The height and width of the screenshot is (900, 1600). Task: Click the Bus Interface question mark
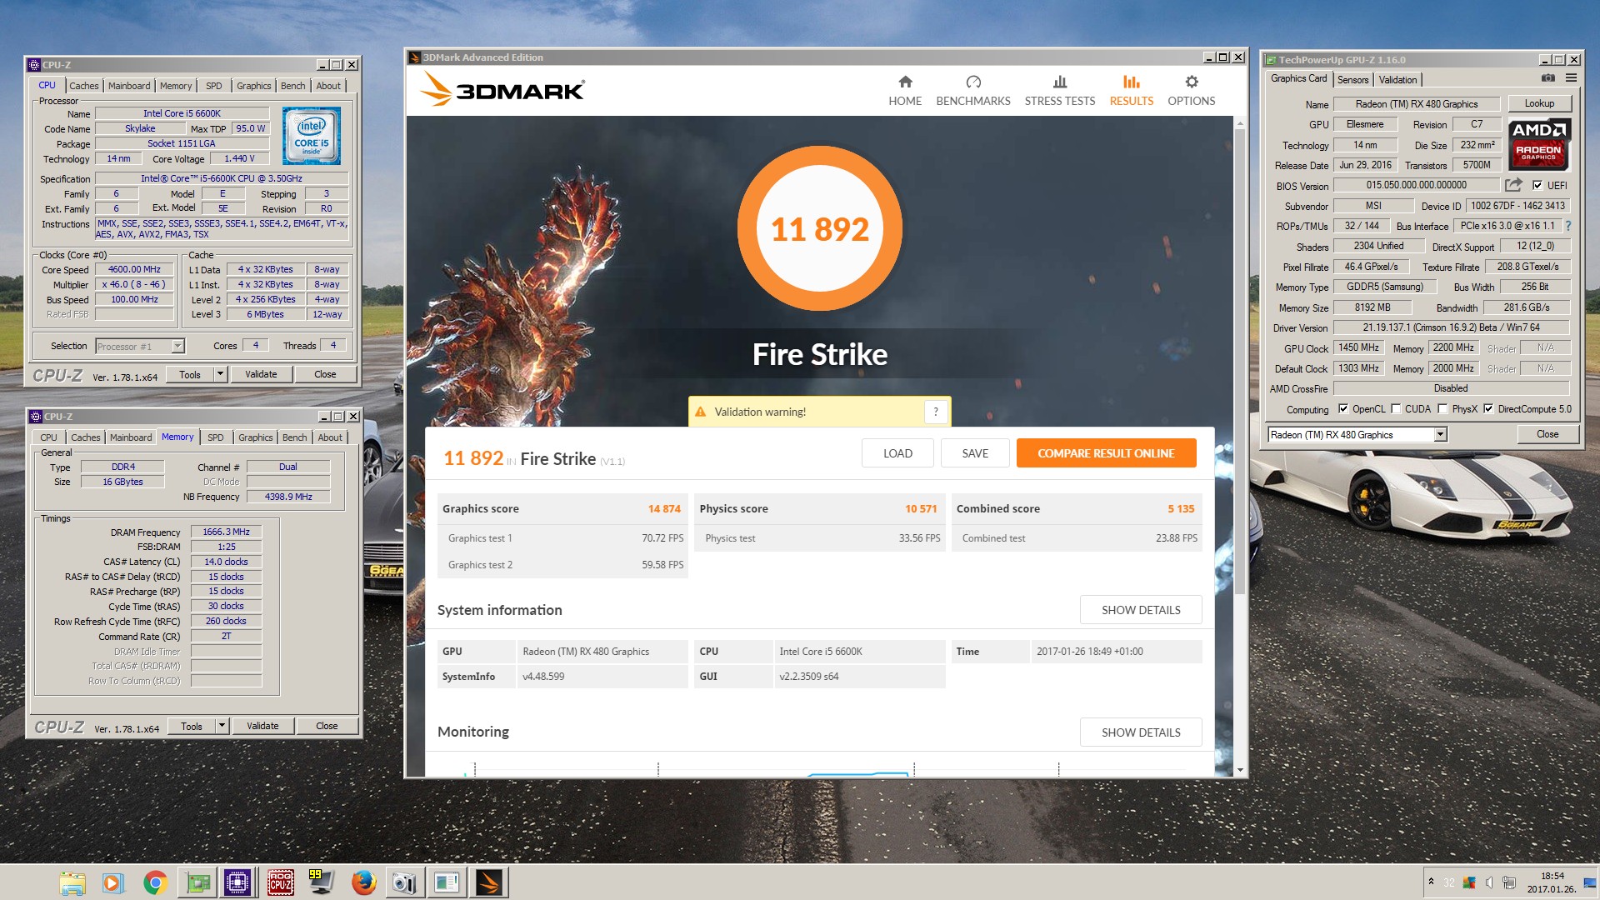tap(1568, 226)
